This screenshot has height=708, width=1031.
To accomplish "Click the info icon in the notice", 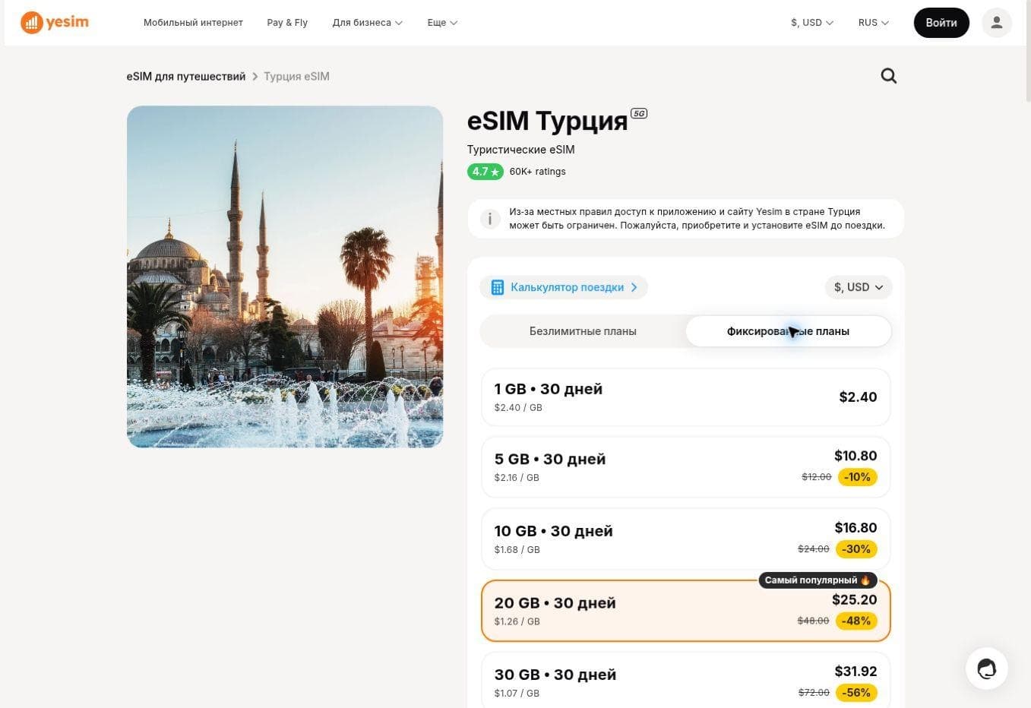I will pos(490,219).
